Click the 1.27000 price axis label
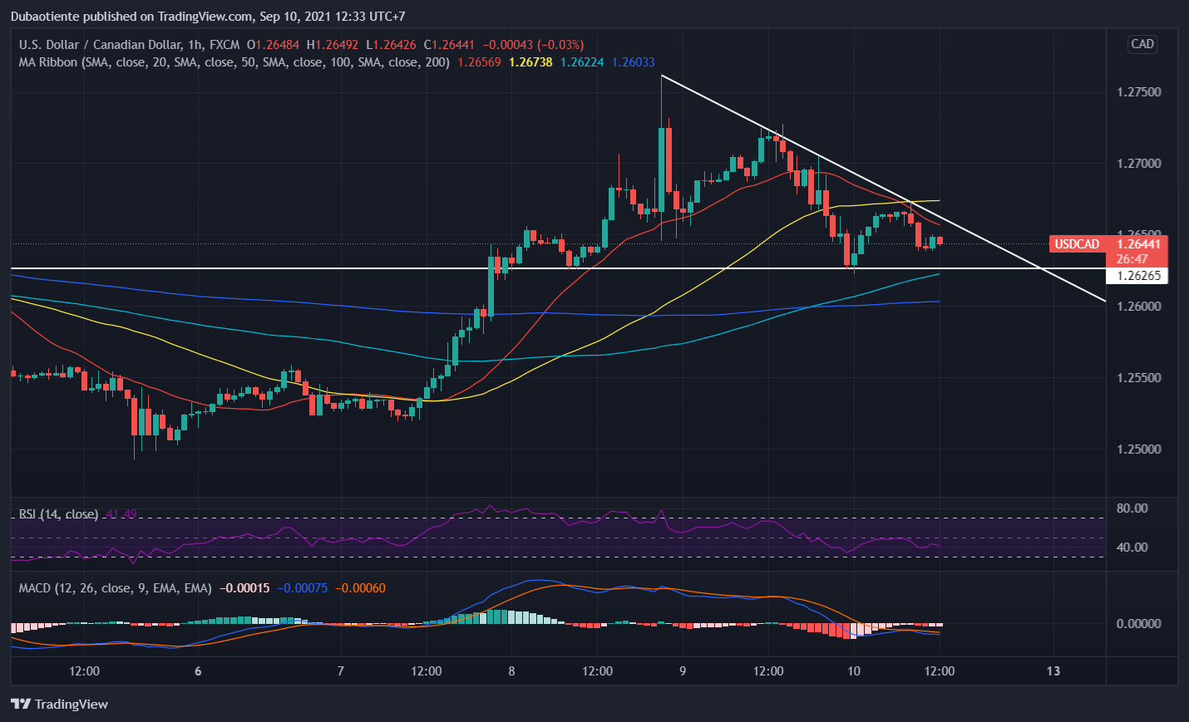This screenshot has height=722, width=1189. point(1138,164)
